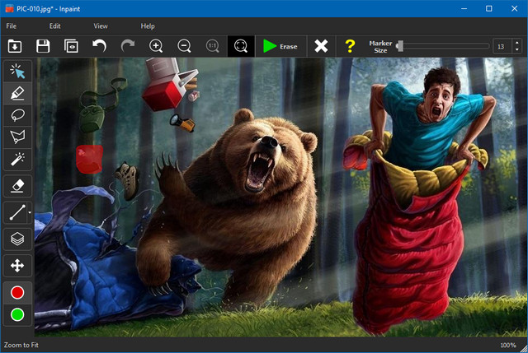The image size is (528, 353).
Task: Select the Polygonal Lasso tool
Action: 16,137
